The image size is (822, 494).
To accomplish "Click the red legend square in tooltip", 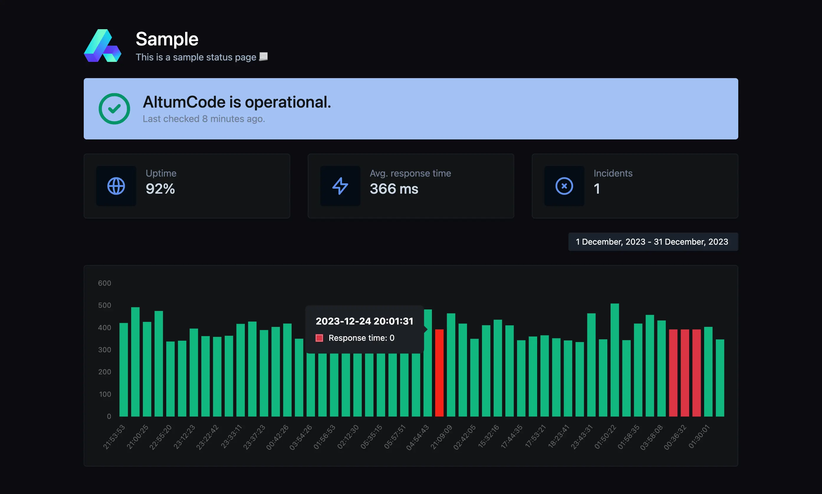I will pos(319,338).
